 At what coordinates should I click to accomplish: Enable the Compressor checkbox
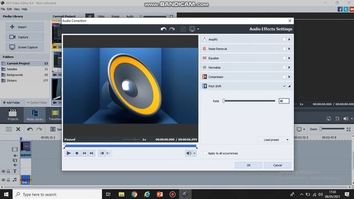pyautogui.click(x=284, y=77)
